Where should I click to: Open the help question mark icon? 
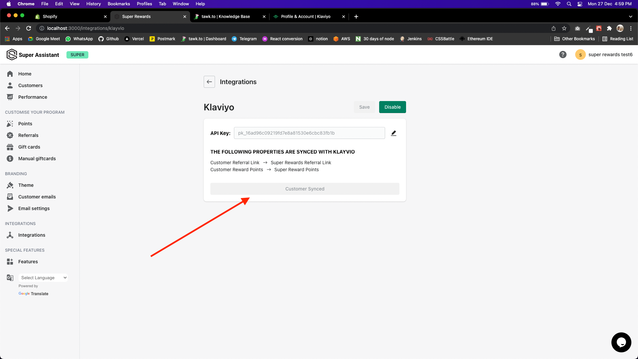tap(563, 55)
